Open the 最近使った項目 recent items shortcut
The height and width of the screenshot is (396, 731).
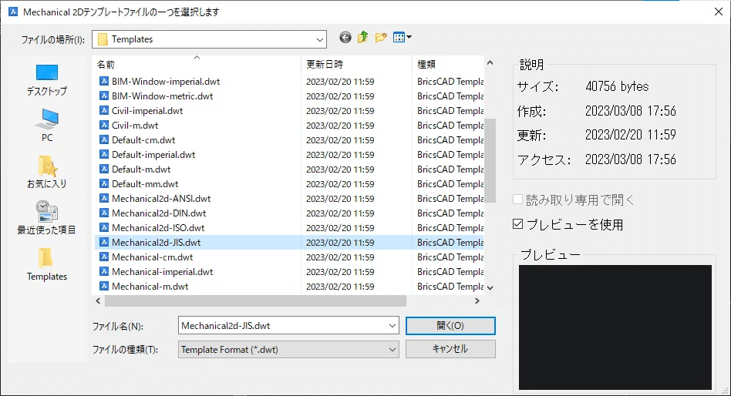[x=46, y=217]
